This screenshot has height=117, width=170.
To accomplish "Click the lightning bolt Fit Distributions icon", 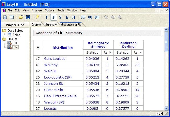I will click(x=37, y=17).
